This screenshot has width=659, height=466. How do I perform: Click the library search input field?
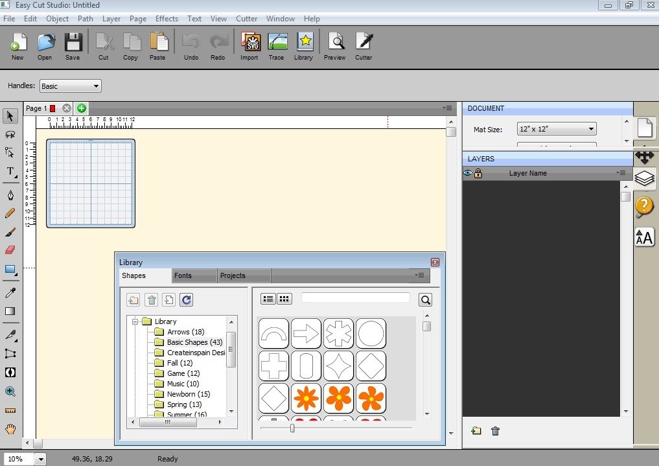356,297
